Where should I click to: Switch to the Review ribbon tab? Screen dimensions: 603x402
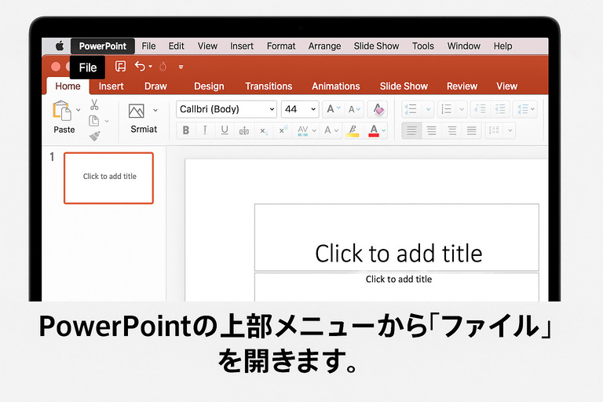coord(462,86)
